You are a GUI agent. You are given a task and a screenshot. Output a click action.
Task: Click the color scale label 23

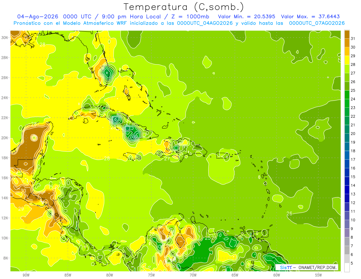[x=353, y=107]
